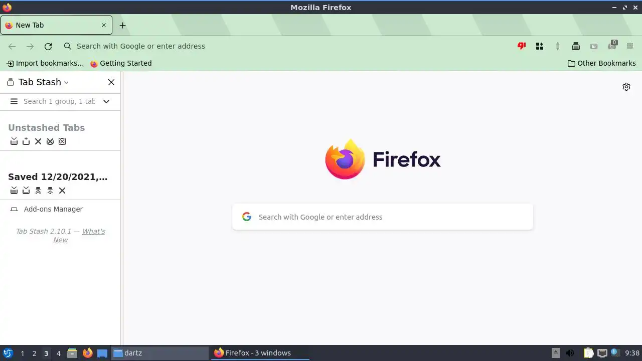Select the New Tab tab
Screen dimensions: 642x361
click(56, 25)
